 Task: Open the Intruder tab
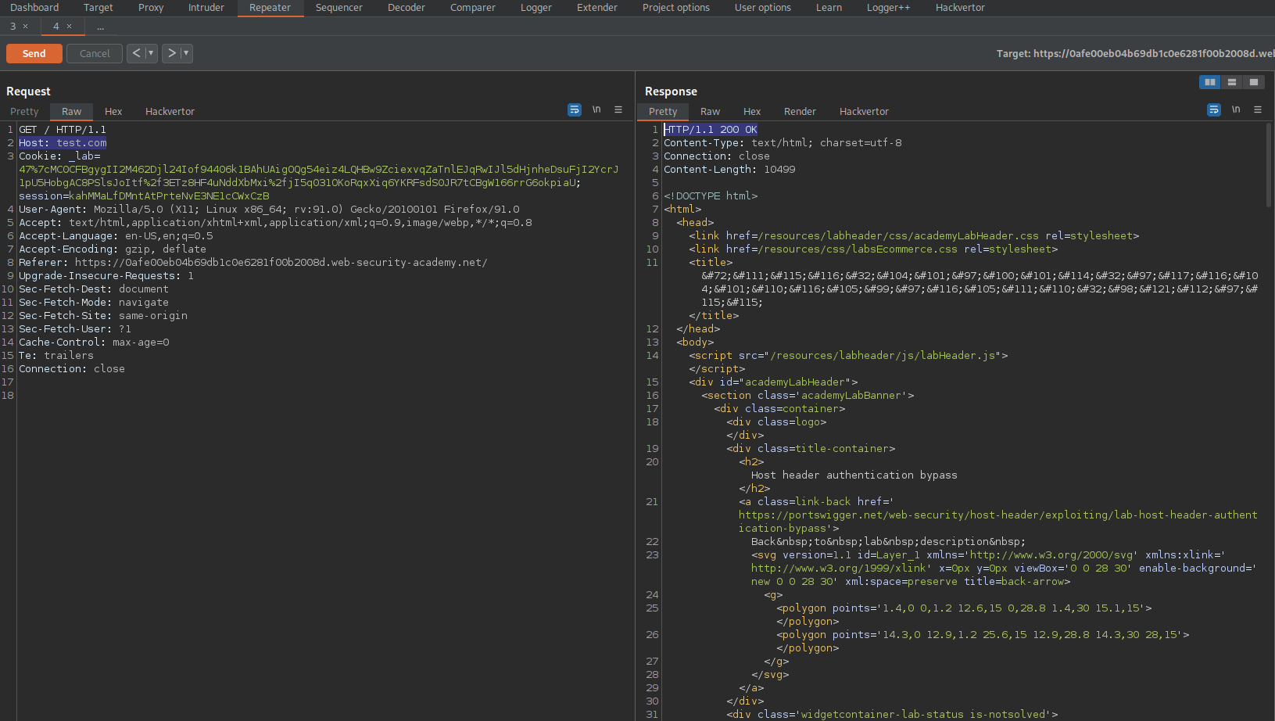206,8
